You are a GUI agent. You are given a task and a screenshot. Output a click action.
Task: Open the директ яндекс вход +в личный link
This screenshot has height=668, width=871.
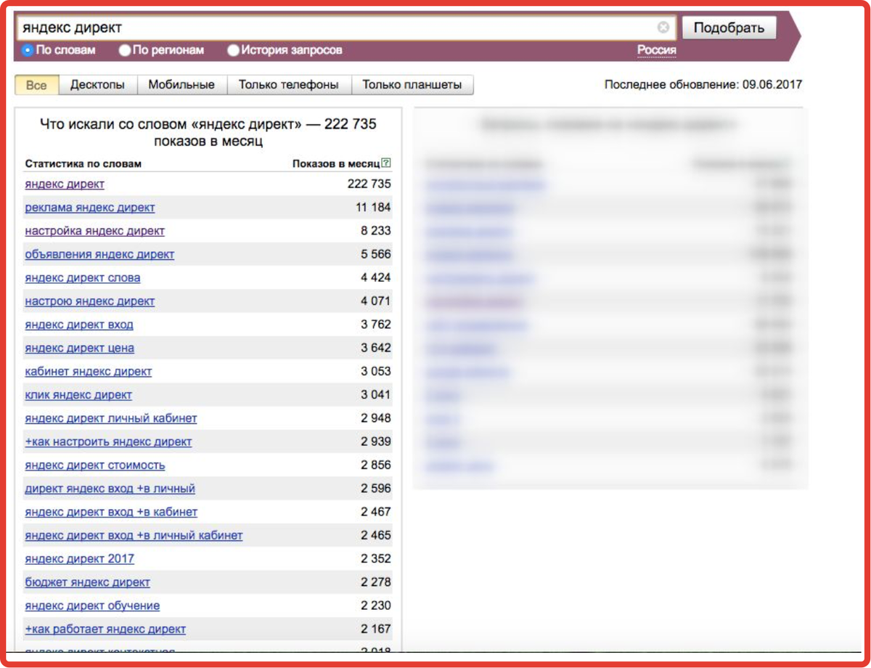(x=110, y=489)
